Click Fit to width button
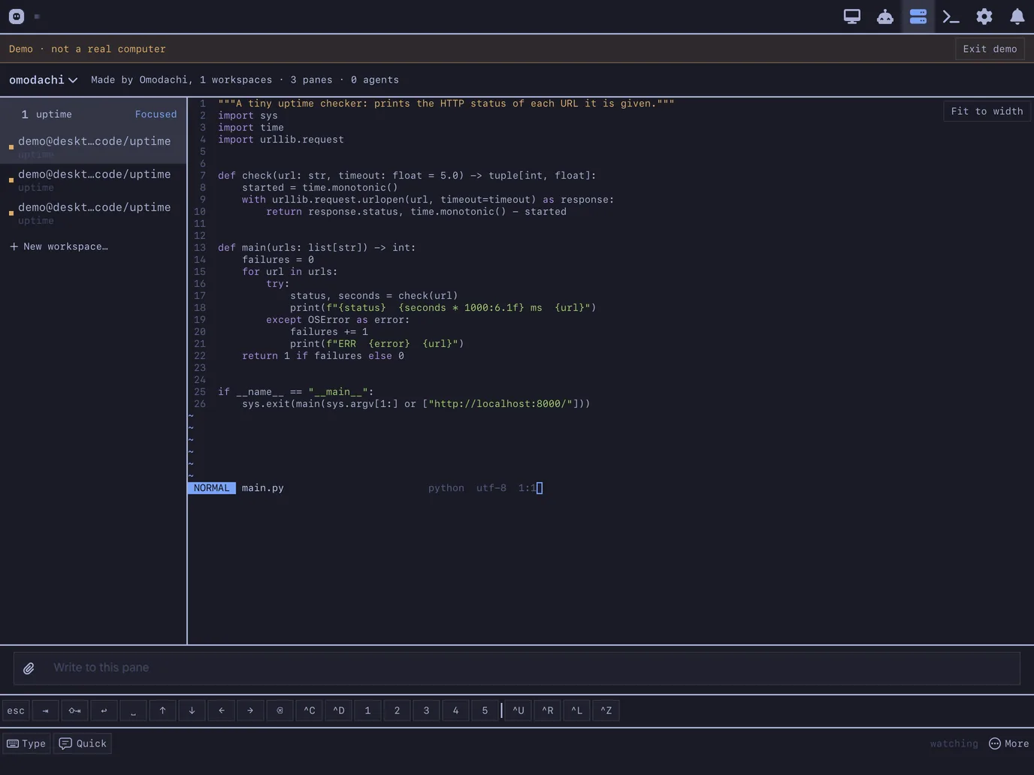The image size is (1034, 775). point(987,111)
